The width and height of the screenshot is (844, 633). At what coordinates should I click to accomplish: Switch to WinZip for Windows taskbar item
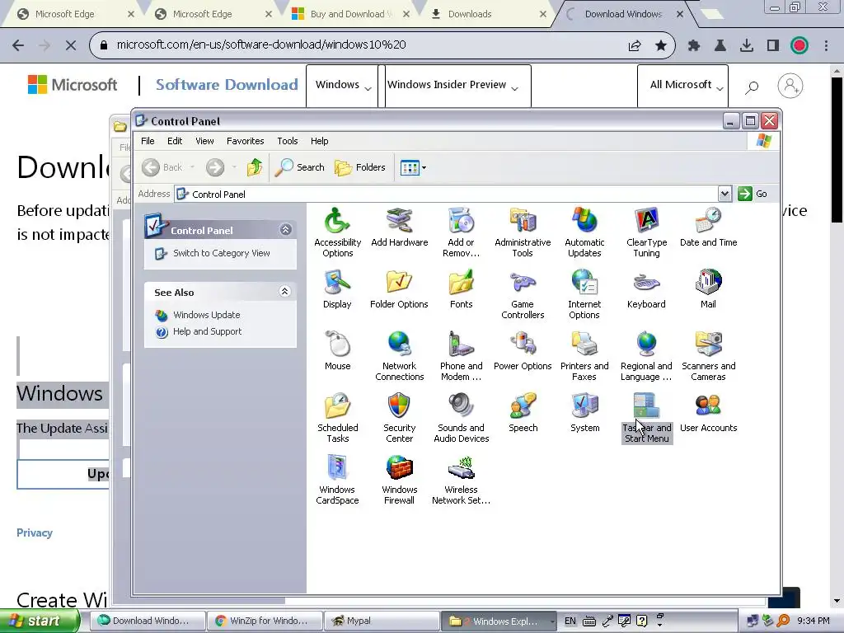[265, 621]
